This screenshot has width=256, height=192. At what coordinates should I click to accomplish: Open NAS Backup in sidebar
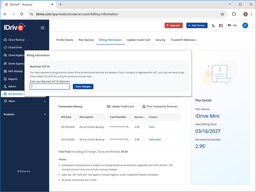[x=13, y=71]
